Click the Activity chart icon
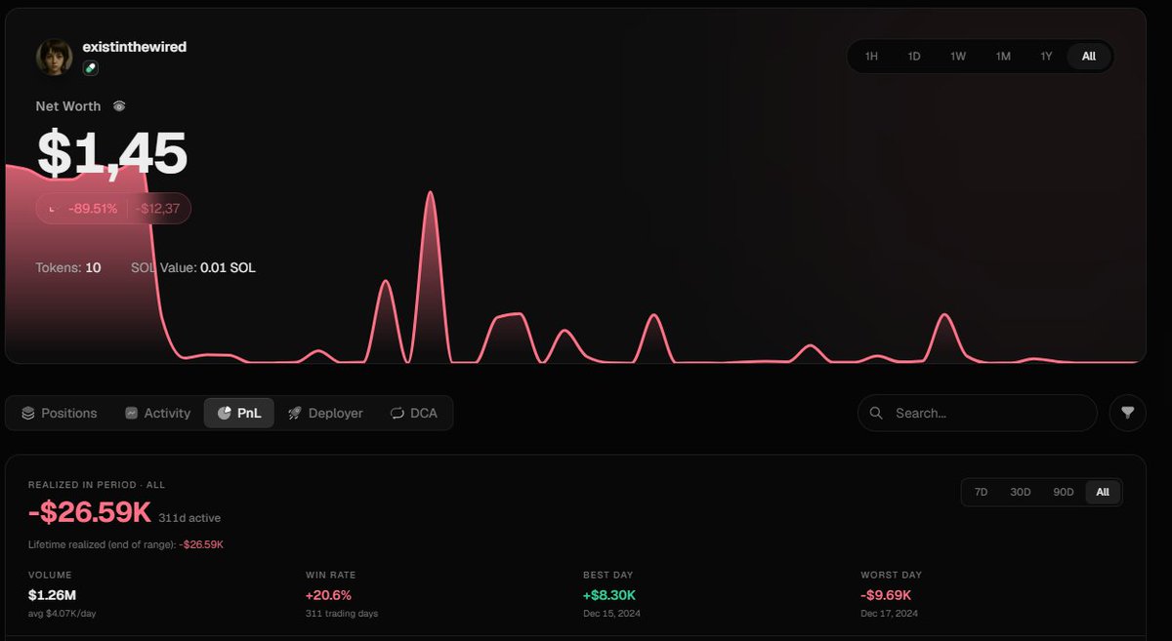 pyautogui.click(x=131, y=414)
